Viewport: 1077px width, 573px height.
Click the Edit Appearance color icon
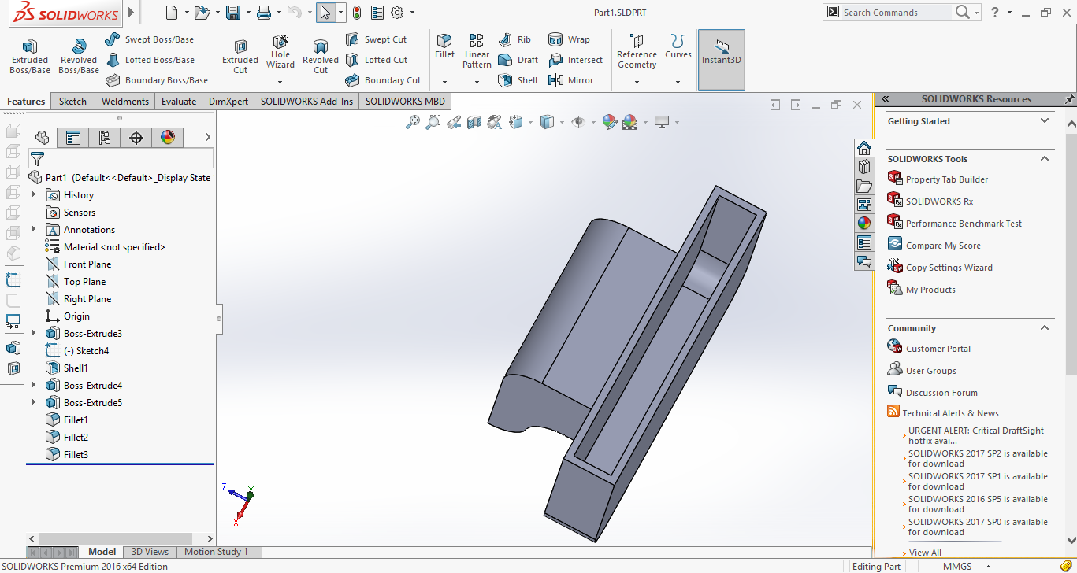[608, 122]
